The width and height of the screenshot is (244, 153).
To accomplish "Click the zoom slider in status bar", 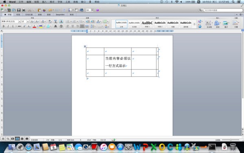I will point(231,140).
